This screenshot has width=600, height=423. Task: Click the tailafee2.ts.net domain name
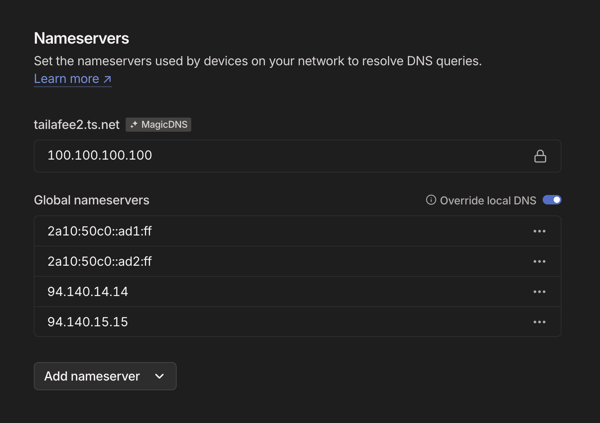(77, 125)
